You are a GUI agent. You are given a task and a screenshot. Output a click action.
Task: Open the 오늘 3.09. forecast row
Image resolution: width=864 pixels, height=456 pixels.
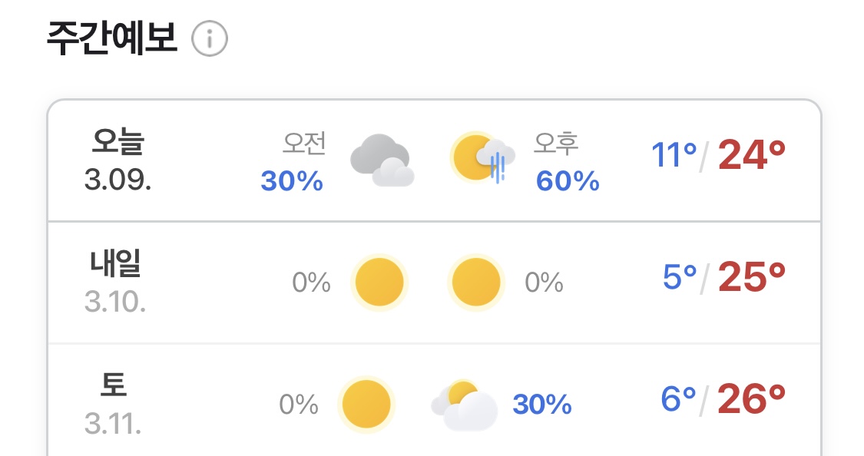coord(118,160)
